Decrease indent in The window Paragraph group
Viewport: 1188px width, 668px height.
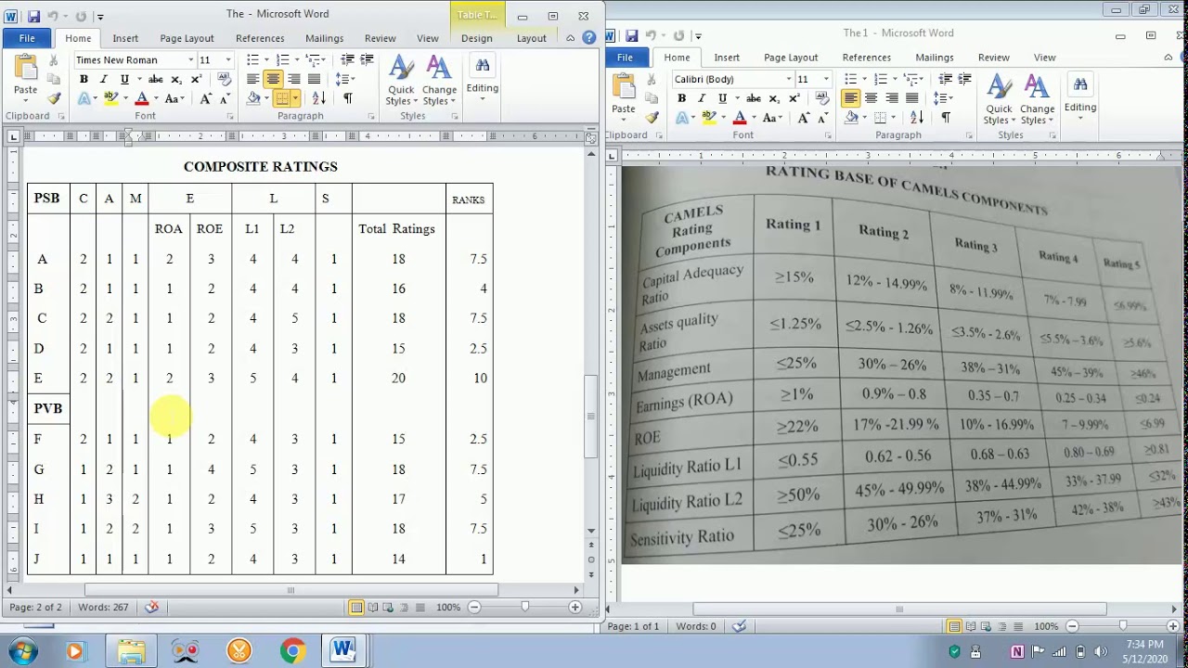pyautogui.click(x=347, y=60)
